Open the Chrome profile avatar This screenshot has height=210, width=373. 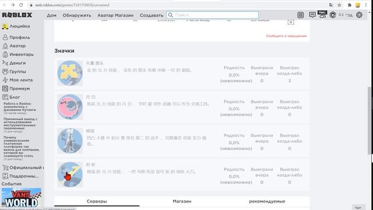click(x=357, y=5)
